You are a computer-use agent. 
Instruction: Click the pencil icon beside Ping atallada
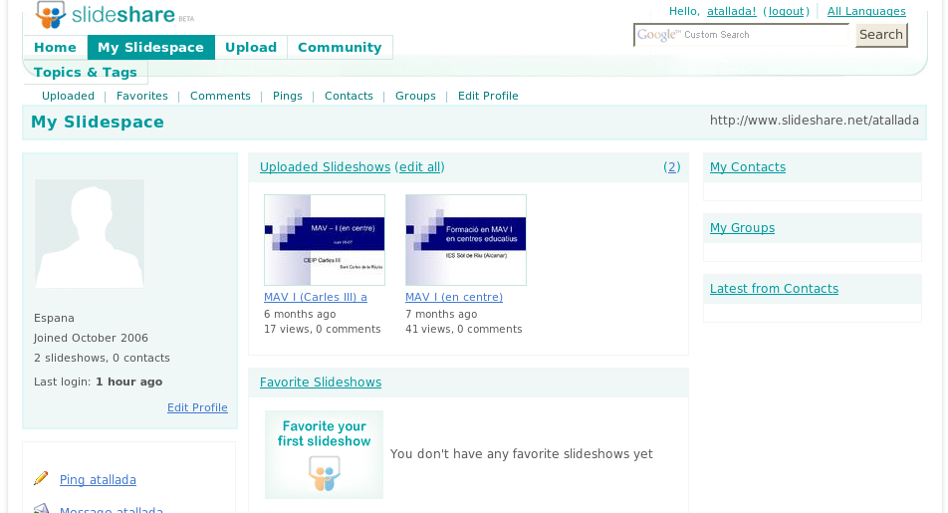[41, 478]
